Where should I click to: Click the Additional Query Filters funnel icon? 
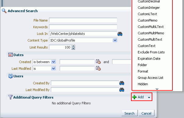[x=10, y=97]
